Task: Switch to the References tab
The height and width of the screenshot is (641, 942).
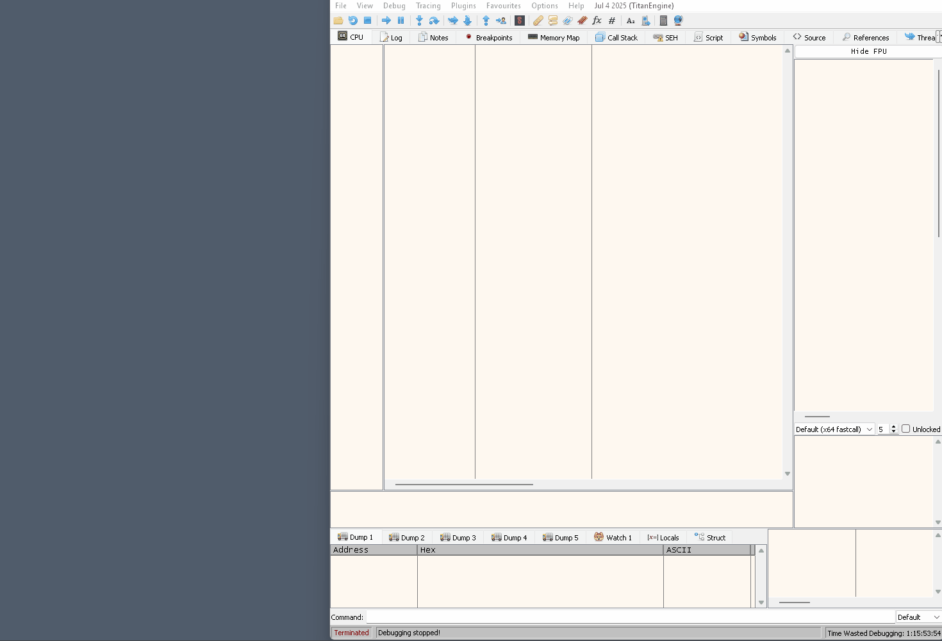Action: coord(866,38)
